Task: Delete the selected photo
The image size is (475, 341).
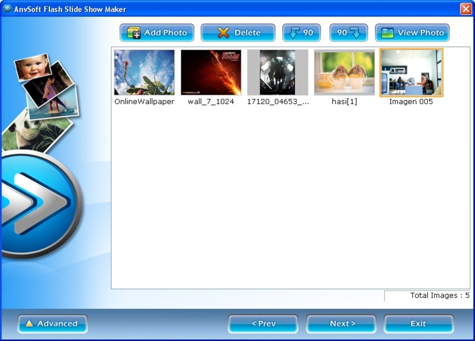Action: click(x=238, y=33)
